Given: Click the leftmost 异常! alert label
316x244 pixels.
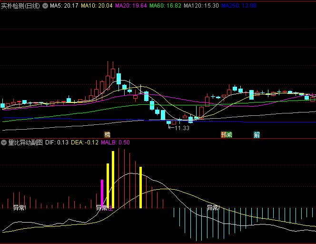Looking at the screenshot, I should 20,208.
